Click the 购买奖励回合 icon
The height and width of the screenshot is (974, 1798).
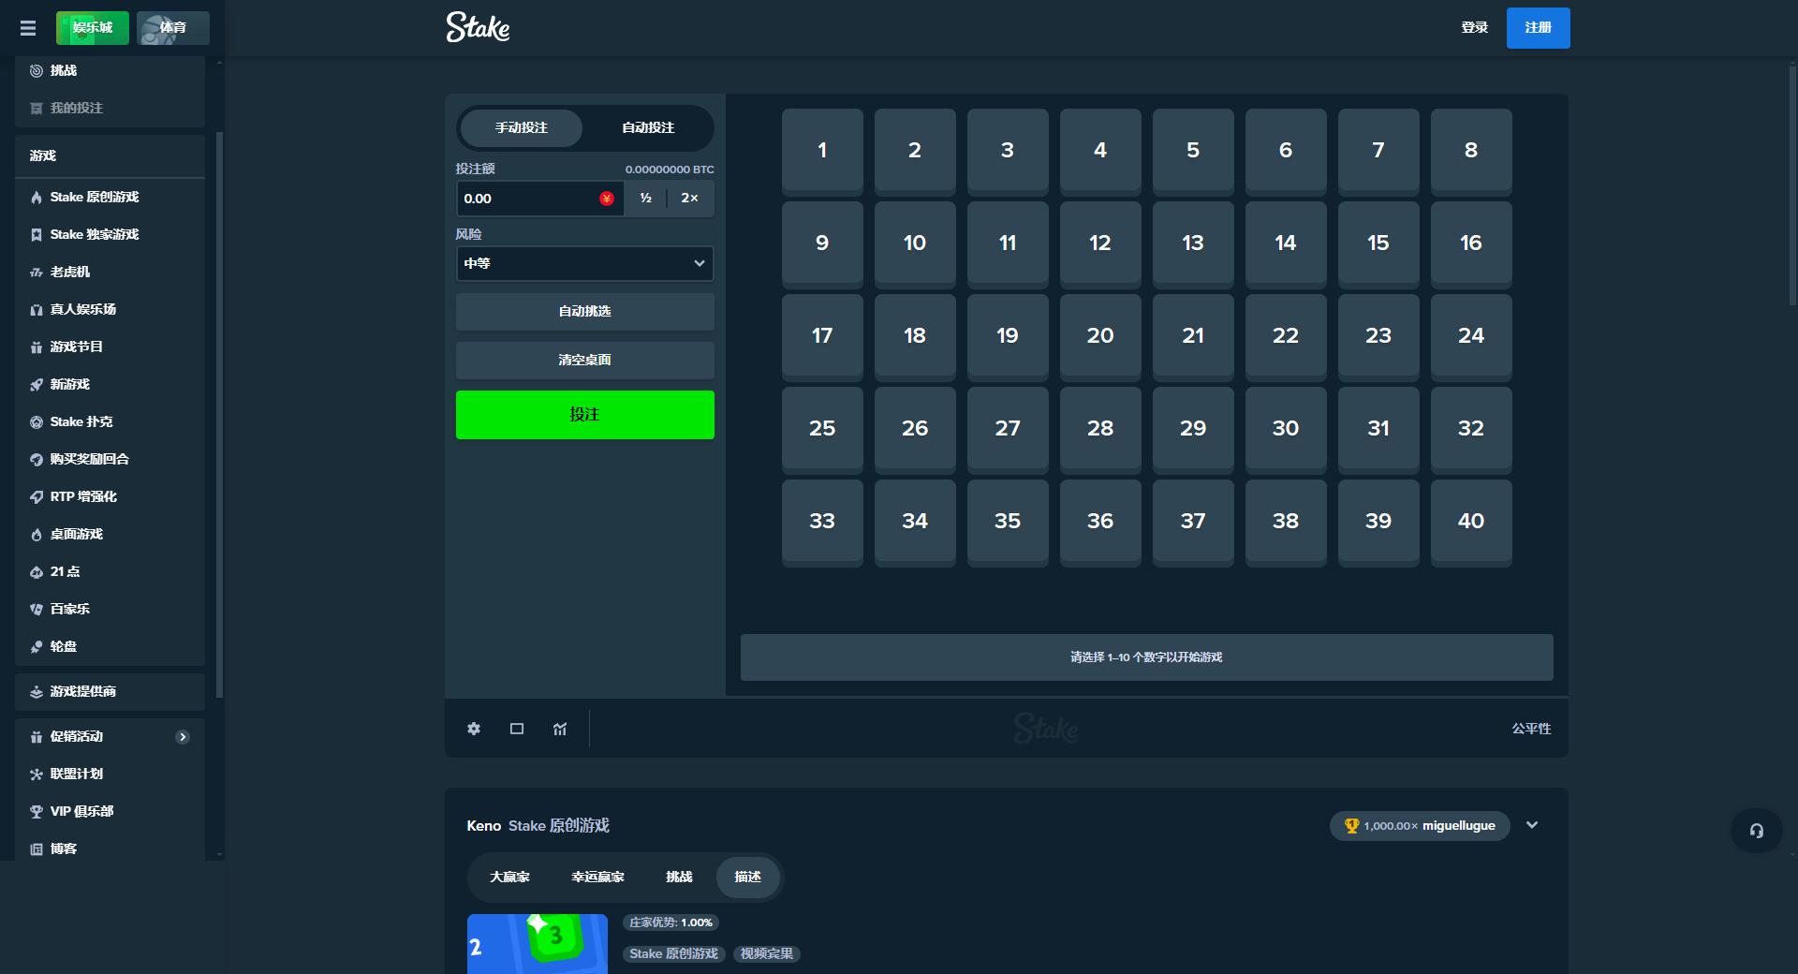(x=37, y=459)
